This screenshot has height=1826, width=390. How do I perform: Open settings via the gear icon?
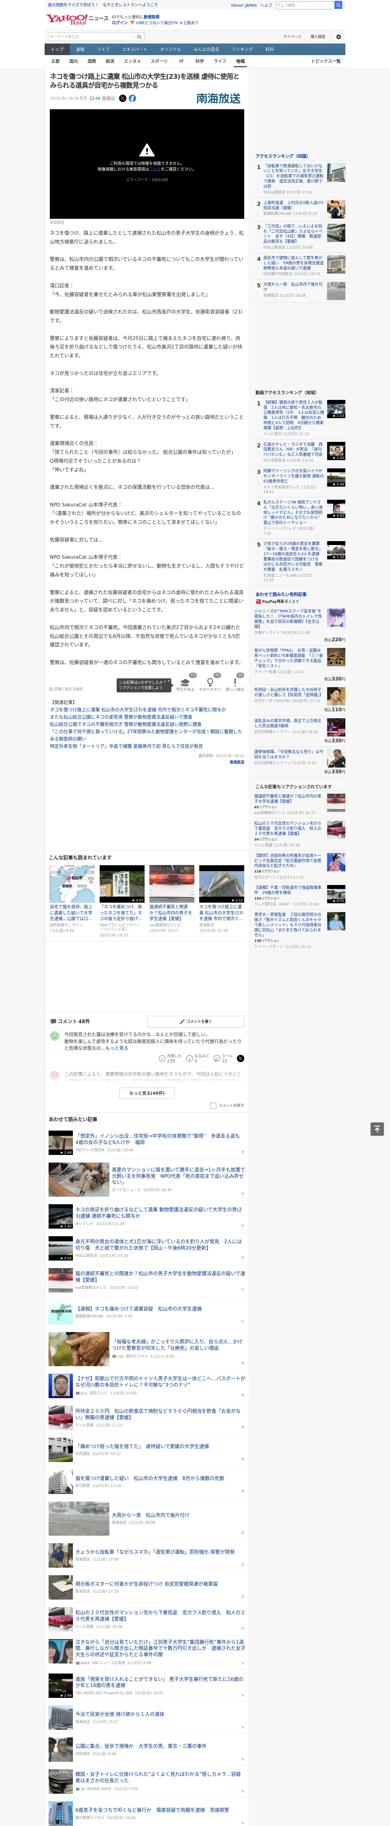pyautogui.click(x=338, y=37)
